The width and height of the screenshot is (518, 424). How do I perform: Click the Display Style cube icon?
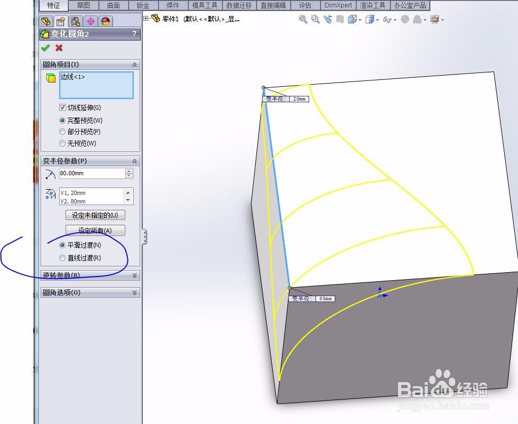370,20
